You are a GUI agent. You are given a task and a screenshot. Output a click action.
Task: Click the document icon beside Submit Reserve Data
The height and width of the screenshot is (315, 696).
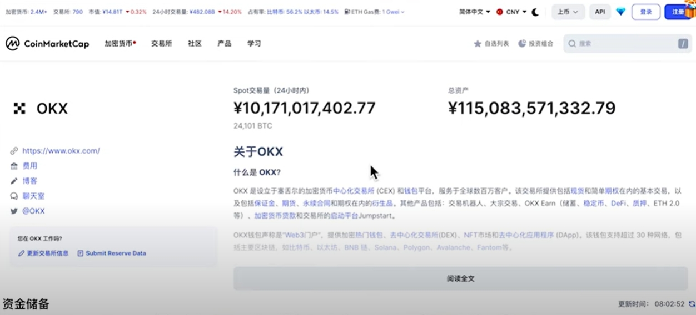pos(80,253)
